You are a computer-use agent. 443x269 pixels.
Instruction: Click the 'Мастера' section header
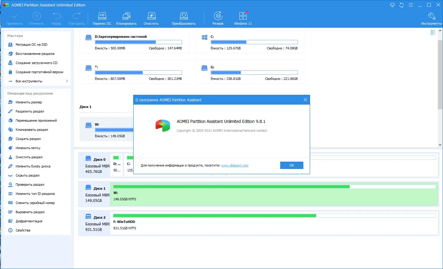[x=15, y=36]
